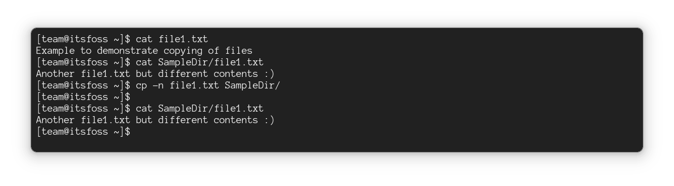674x186 pixels.
Task: Click the word 'copying' in example output
Action: (183, 51)
